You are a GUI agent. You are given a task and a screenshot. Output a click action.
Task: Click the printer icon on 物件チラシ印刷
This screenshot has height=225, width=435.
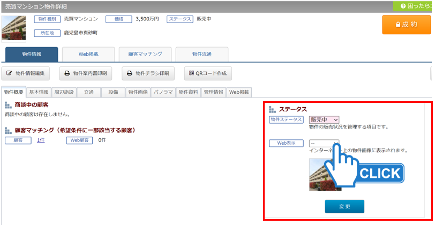129,73
